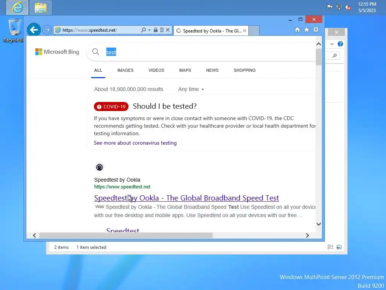Click the Speedtest by Ookla site name
This screenshot has height=290, width=386.
pos(117,180)
